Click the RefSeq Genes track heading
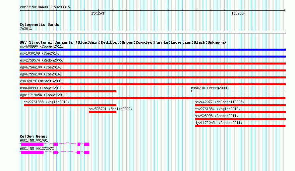 34,137
